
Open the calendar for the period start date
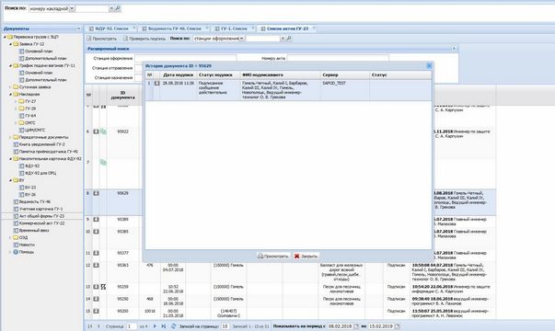[356, 326]
